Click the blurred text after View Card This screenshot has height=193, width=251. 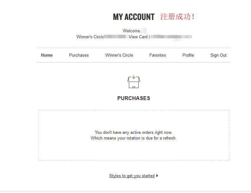171,37
